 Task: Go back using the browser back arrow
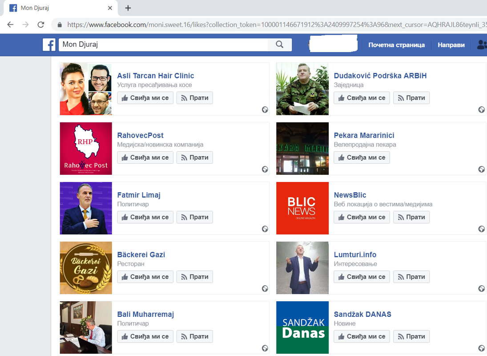pyautogui.click(x=10, y=24)
